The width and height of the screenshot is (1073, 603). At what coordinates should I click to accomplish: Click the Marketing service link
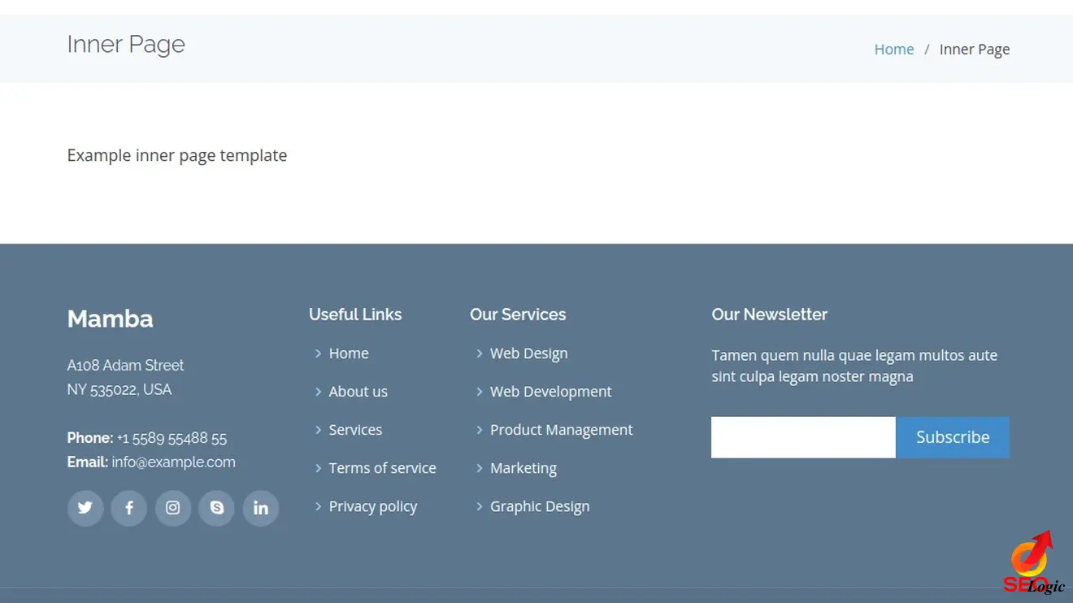tap(523, 468)
